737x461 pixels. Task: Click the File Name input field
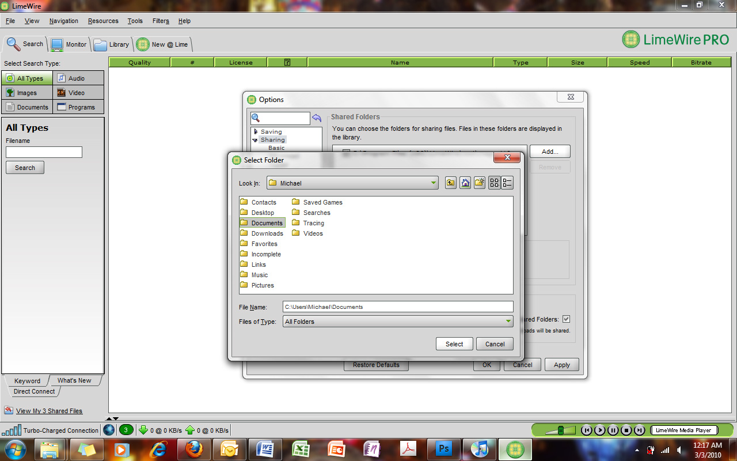(397, 307)
